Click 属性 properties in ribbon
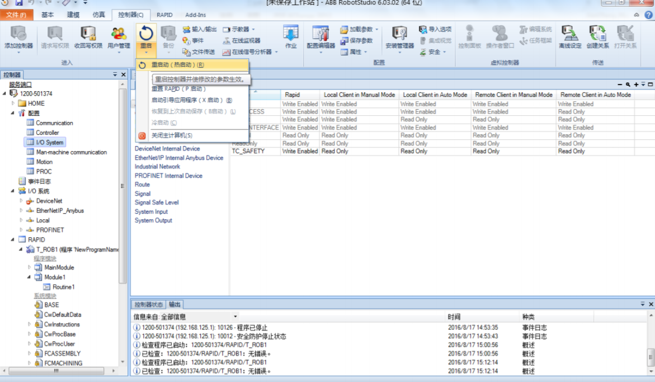The image size is (655, 382). (354, 52)
